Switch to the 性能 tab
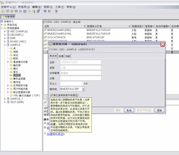 pyautogui.click(x=68, y=56)
